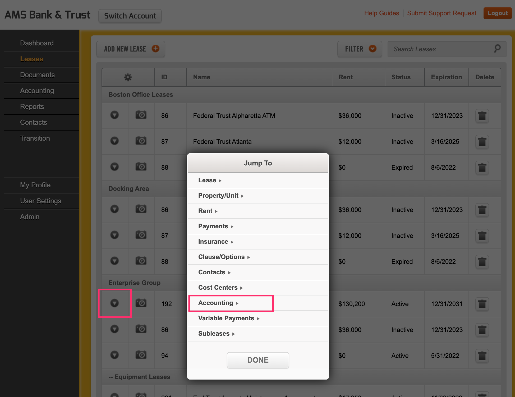Image resolution: width=515 pixels, height=397 pixels.
Task: Click the Switch Account button
Action: (130, 16)
